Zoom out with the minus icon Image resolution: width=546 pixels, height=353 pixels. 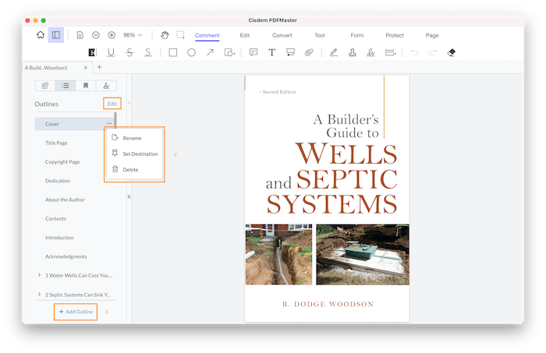tap(96, 35)
